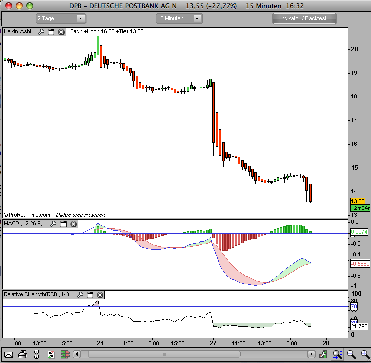Screen dimensions: 371x363
Task: Click 'Daten sind Realtime' text
Action: click(x=81, y=215)
